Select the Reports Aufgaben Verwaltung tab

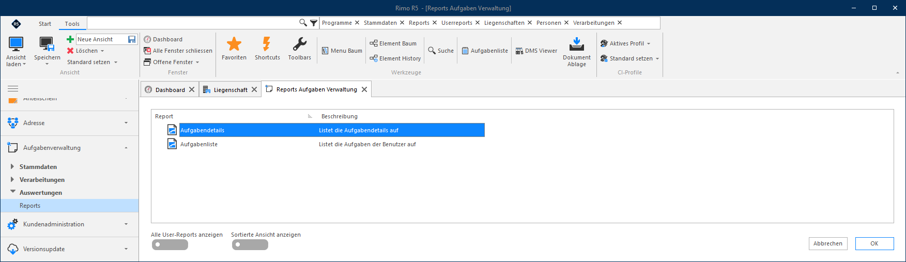tap(316, 89)
